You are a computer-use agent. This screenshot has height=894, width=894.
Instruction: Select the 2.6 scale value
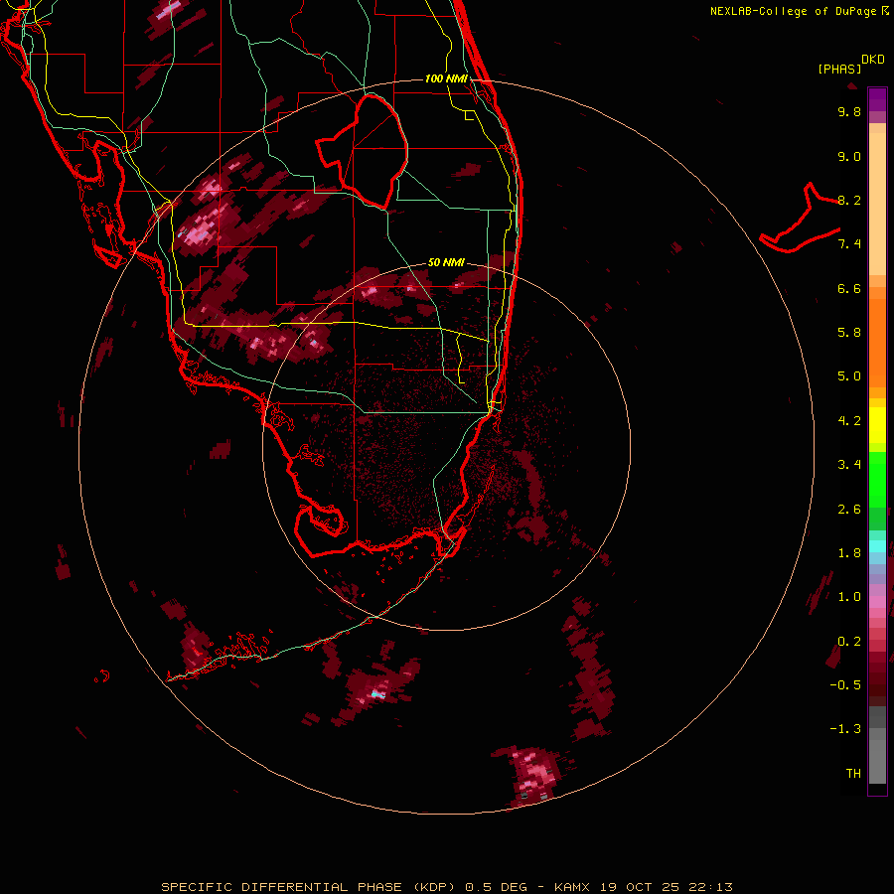click(x=849, y=510)
